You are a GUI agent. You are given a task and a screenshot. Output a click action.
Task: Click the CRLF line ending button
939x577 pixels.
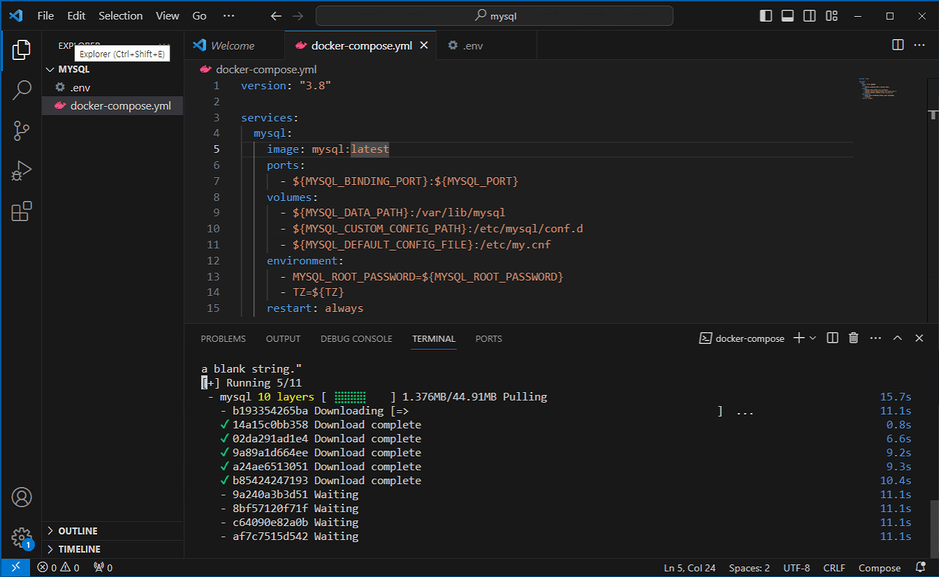tap(834, 568)
